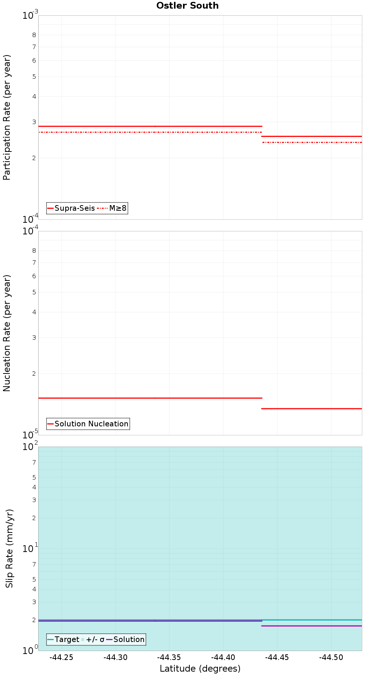Click the teal Target legend line swatch
Image resolution: width=375 pixels, height=675 pixels.
tap(51, 639)
